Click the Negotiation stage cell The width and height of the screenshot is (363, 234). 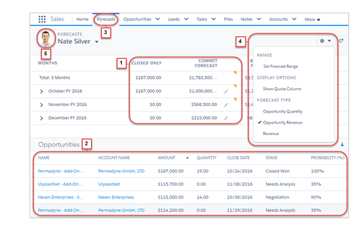click(277, 197)
